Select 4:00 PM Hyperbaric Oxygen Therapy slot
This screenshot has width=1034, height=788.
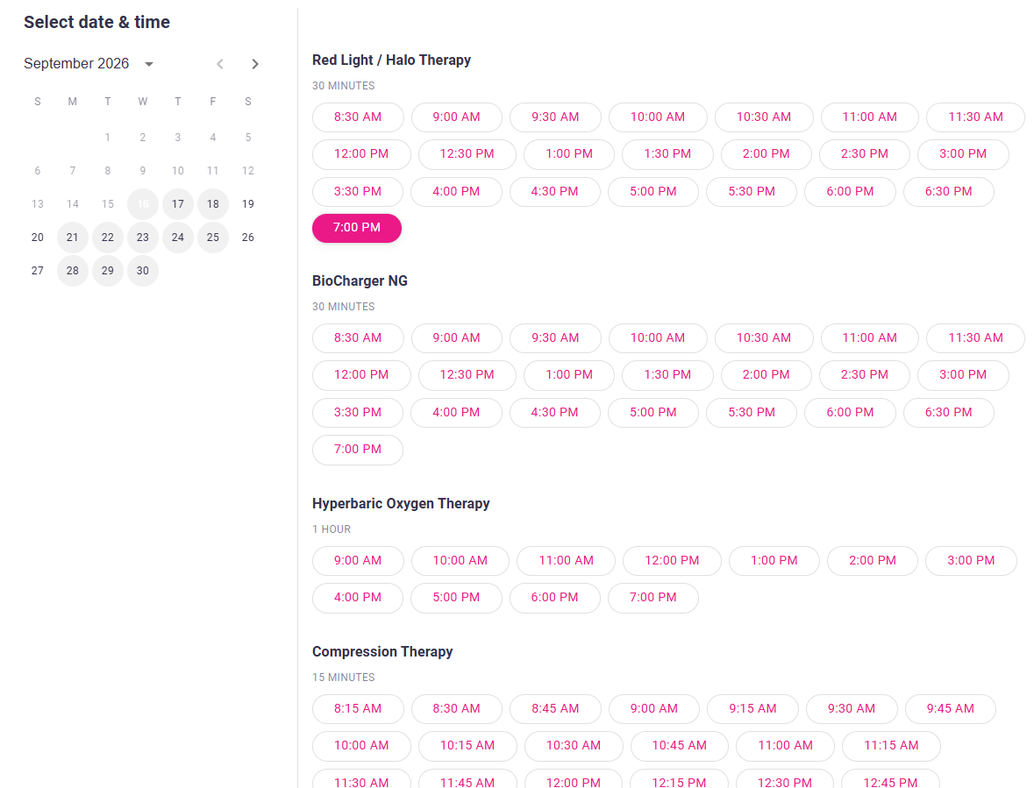point(358,598)
